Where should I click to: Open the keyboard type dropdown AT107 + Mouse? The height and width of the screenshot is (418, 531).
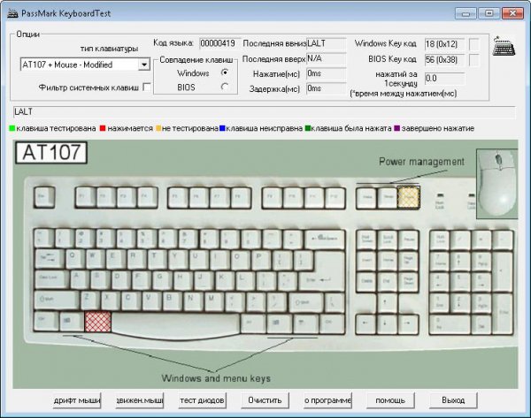(85, 65)
